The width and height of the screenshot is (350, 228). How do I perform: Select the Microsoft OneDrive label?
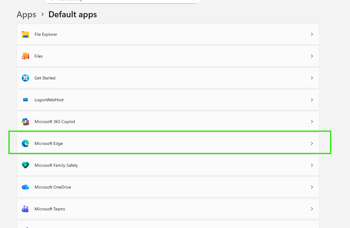point(53,187)
